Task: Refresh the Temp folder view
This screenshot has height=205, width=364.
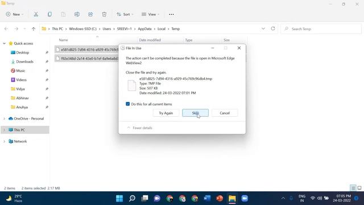Action: [273, 28]
